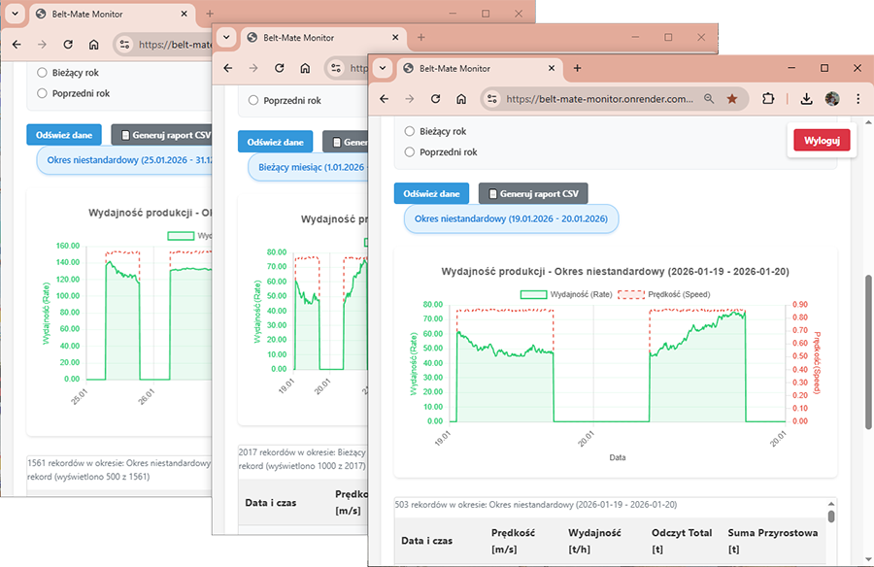Click 'Generuj raport CSV' in the front window
This screenshot has width=874, height=567.
[x=533, y=194]
